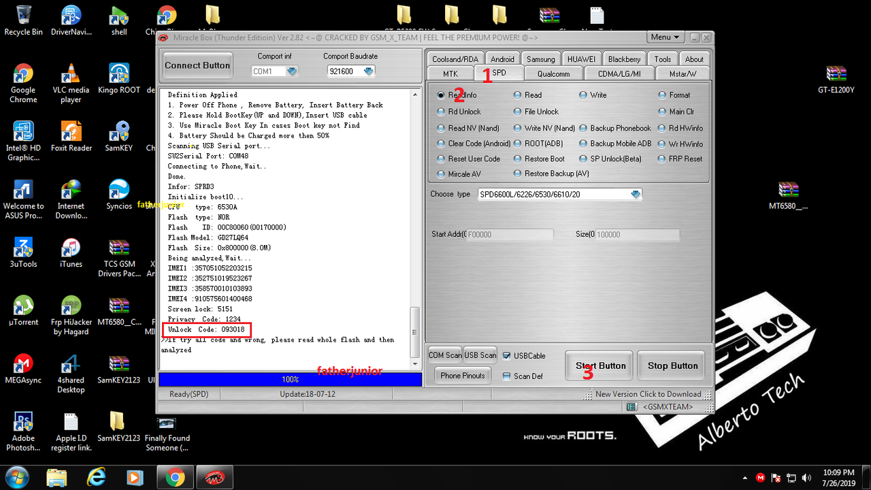
Task: Select the Write radio option
Action: 593,95
